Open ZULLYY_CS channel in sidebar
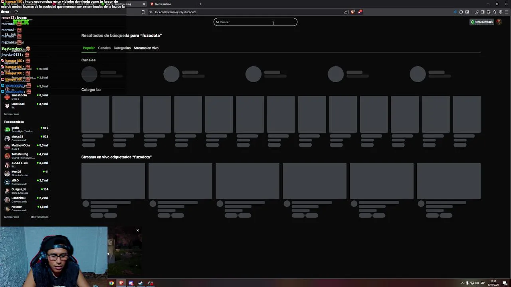511x287 pixels. [26, 165]
